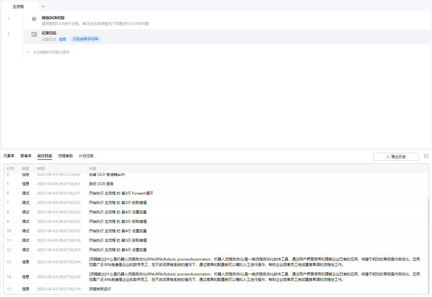Click the 记录日志 step icon

tap(34, 34)
